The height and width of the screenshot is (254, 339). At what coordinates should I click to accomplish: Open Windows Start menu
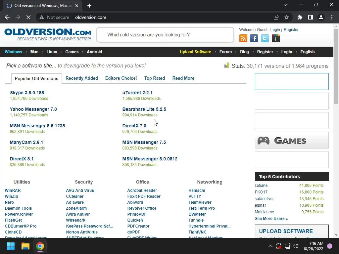point(11,246)
